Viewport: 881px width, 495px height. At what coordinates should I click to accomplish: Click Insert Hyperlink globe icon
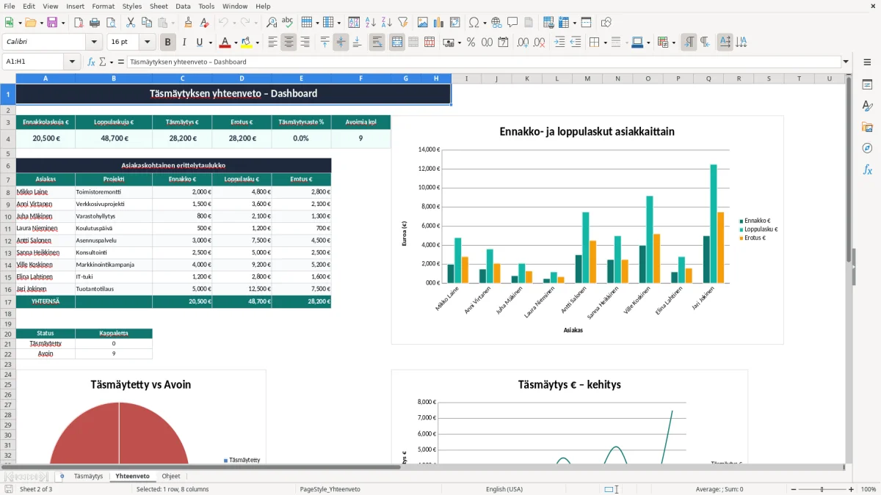[x=496, y=23]
